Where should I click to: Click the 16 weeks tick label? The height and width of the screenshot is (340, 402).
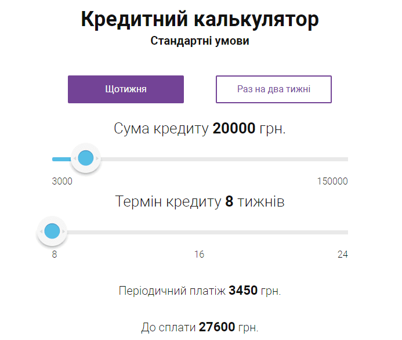199,255
